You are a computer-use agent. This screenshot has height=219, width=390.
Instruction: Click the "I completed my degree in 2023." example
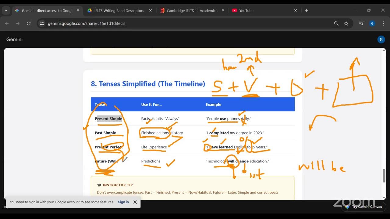[x=235, y=133]
